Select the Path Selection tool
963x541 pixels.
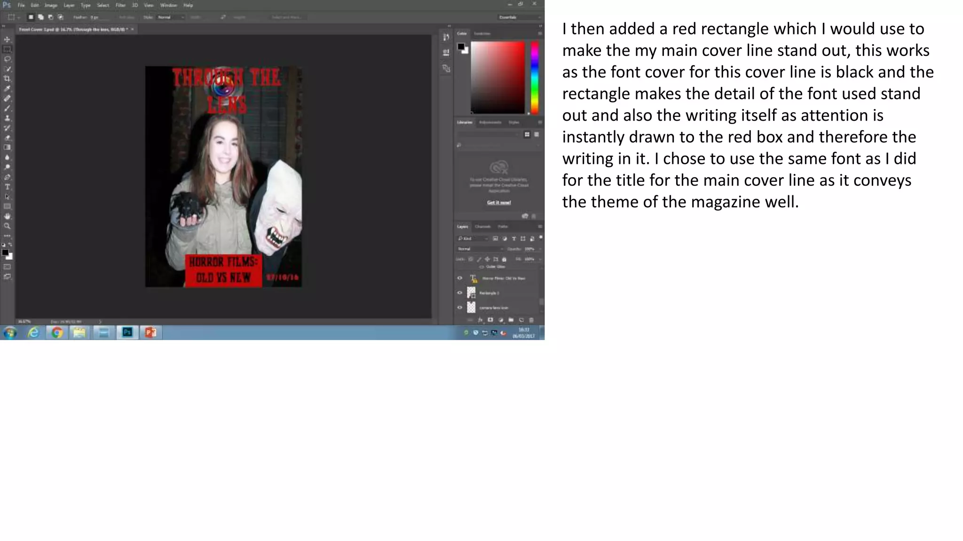click(7, 197)
